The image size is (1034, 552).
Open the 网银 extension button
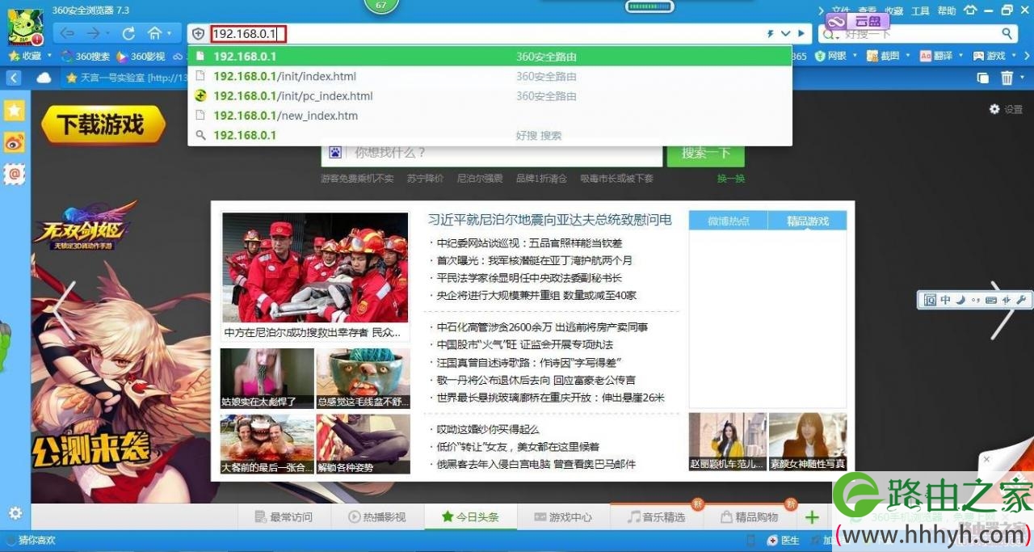click(830, 56)
